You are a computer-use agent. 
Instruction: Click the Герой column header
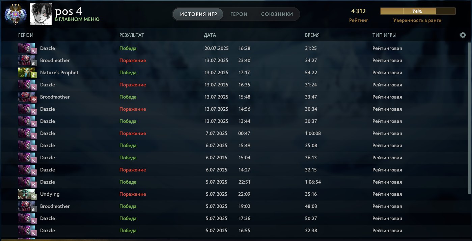[x=26, y=35]
